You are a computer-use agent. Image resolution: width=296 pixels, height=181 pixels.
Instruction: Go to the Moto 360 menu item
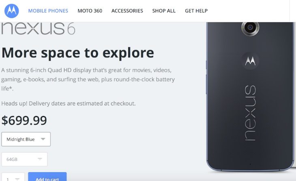click(90, 11)
